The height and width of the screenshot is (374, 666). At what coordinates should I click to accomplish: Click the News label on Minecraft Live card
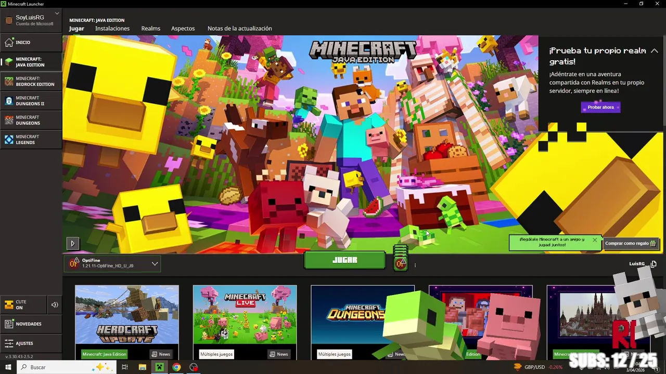tap(279, 354)
